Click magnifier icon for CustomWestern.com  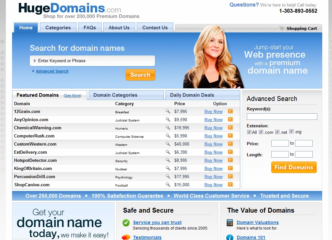[168, 144]
